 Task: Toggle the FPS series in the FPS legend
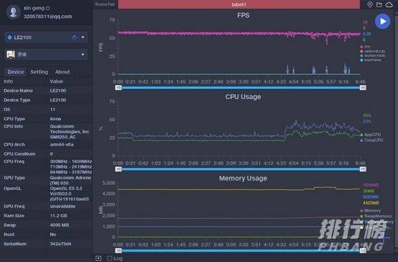[x=365, y=47]
